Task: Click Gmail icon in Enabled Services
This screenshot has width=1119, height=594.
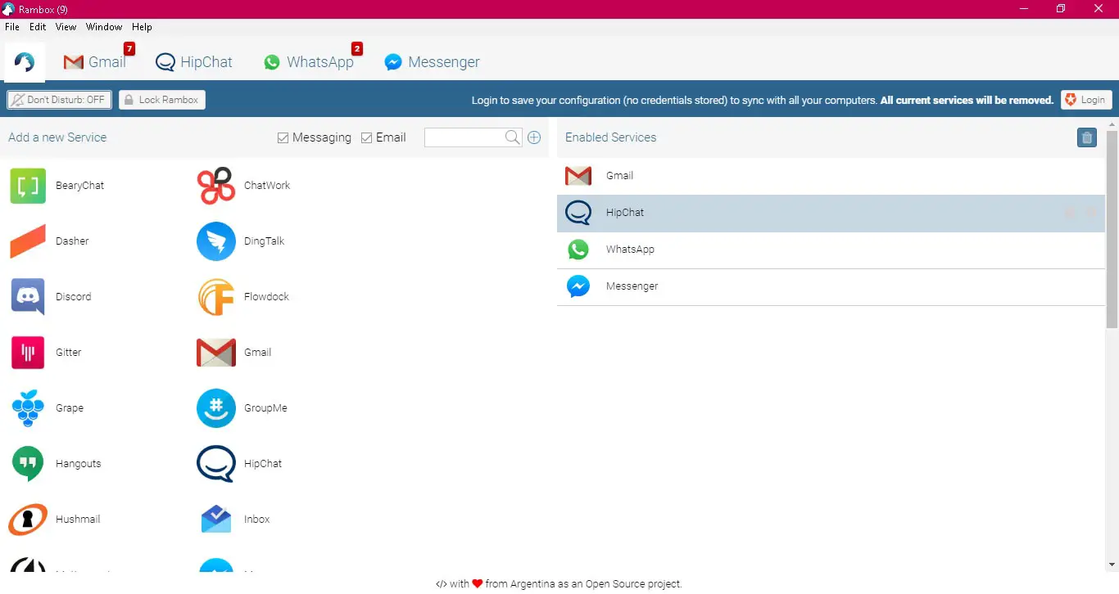Action: (x=578, y=176)
